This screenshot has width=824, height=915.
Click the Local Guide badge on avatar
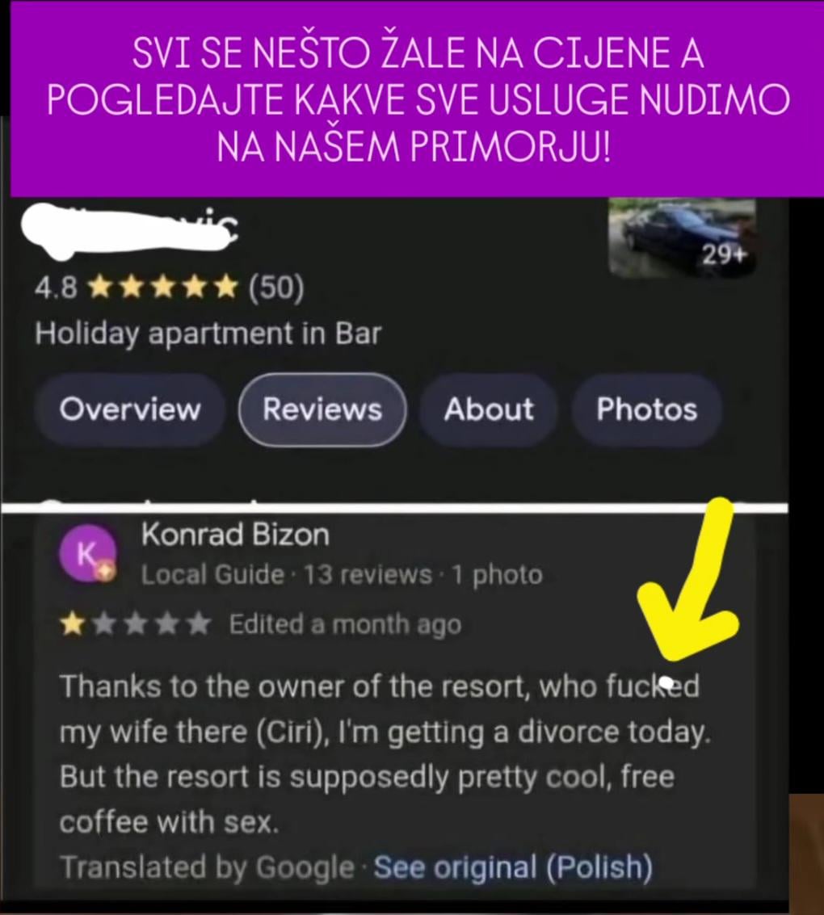point(105,571)
